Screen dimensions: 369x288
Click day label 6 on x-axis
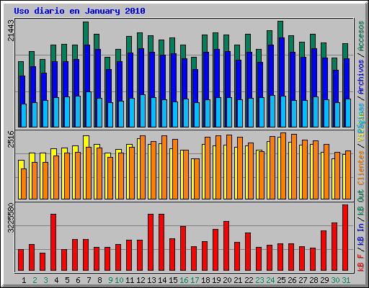[x=78, y=280]
